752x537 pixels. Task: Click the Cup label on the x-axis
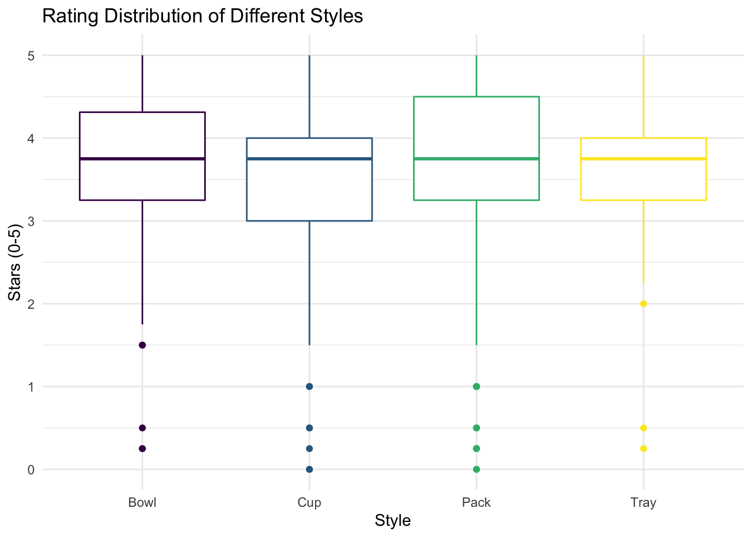(x=309, y=502)
